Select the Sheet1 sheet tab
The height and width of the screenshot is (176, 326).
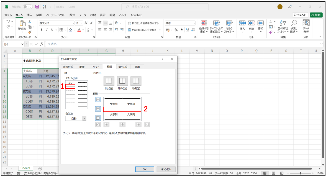(x=25, y=168)
